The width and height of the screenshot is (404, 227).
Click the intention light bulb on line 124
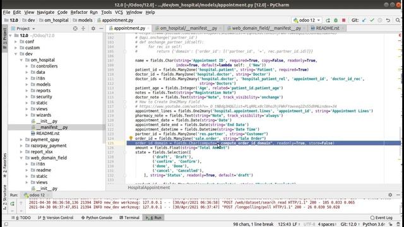pyautogui.click(x=131, y=138)
